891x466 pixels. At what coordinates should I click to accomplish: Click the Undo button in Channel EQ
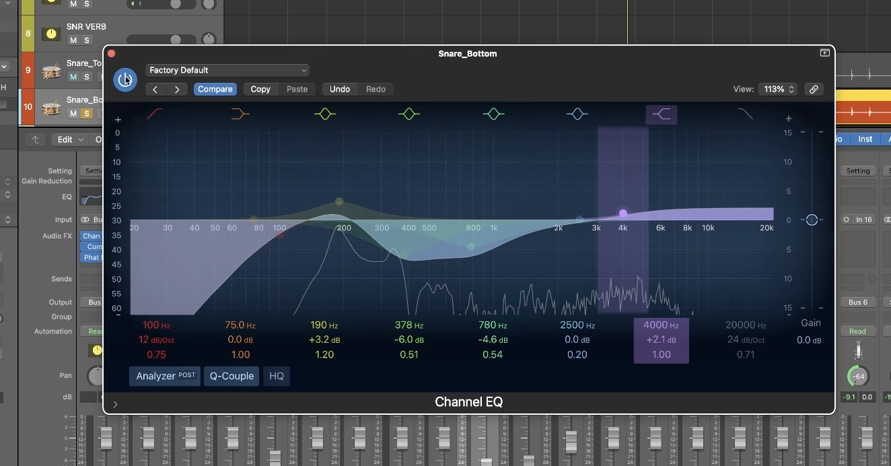(x=339, y=89)
